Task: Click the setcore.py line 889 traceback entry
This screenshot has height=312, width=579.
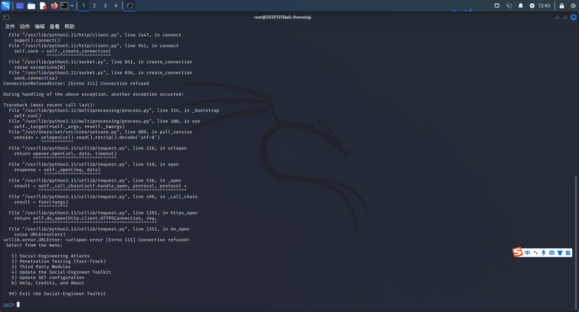Action: coord(100,132)
